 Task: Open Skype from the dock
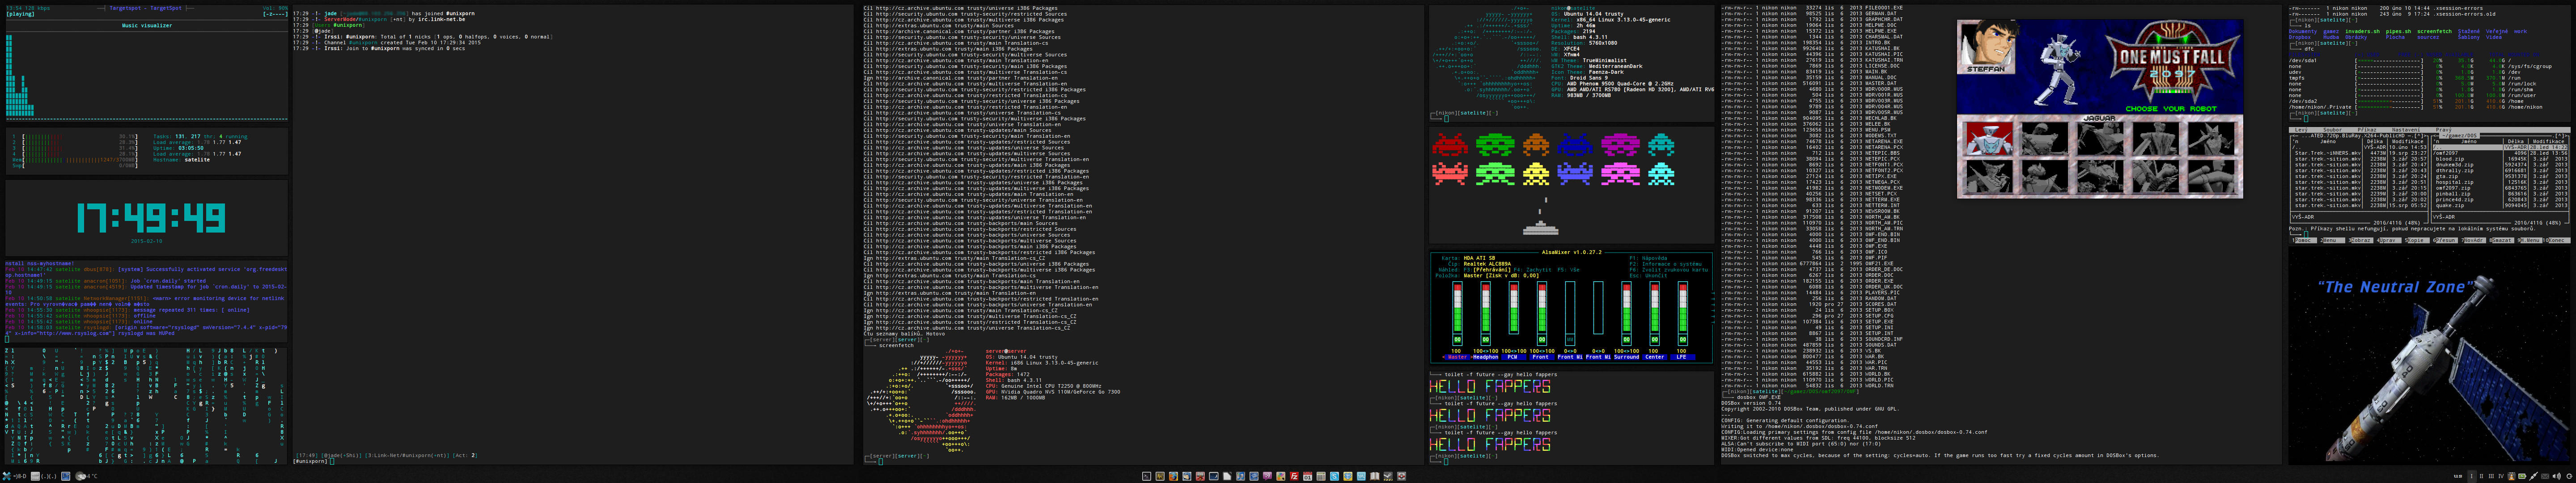coord(1335,476)
